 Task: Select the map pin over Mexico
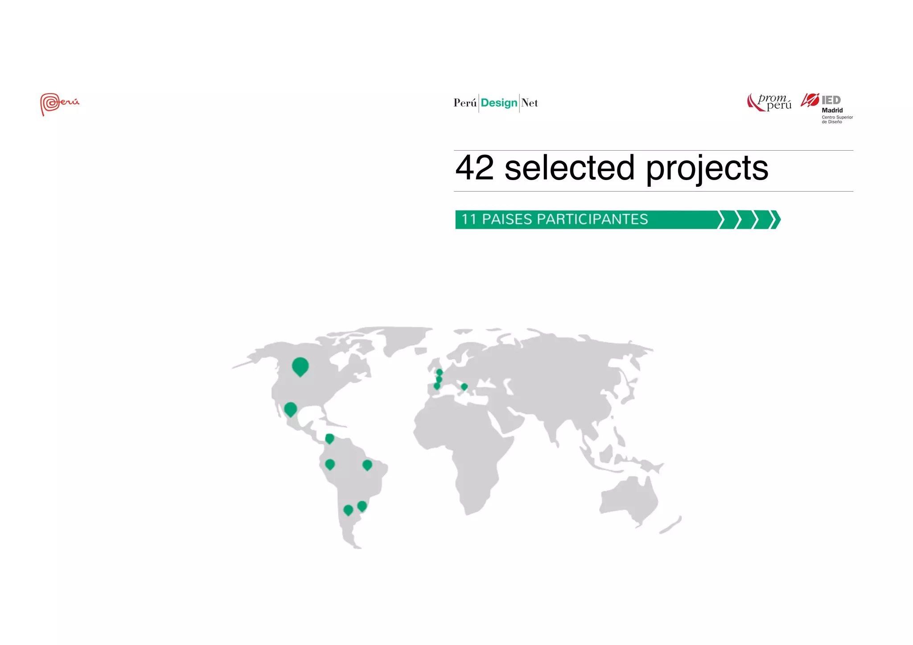tap(290, 409)
